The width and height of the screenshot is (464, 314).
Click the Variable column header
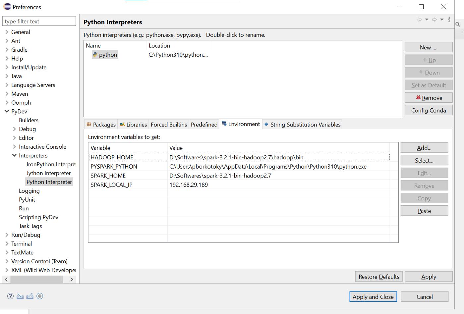point(128,148)
